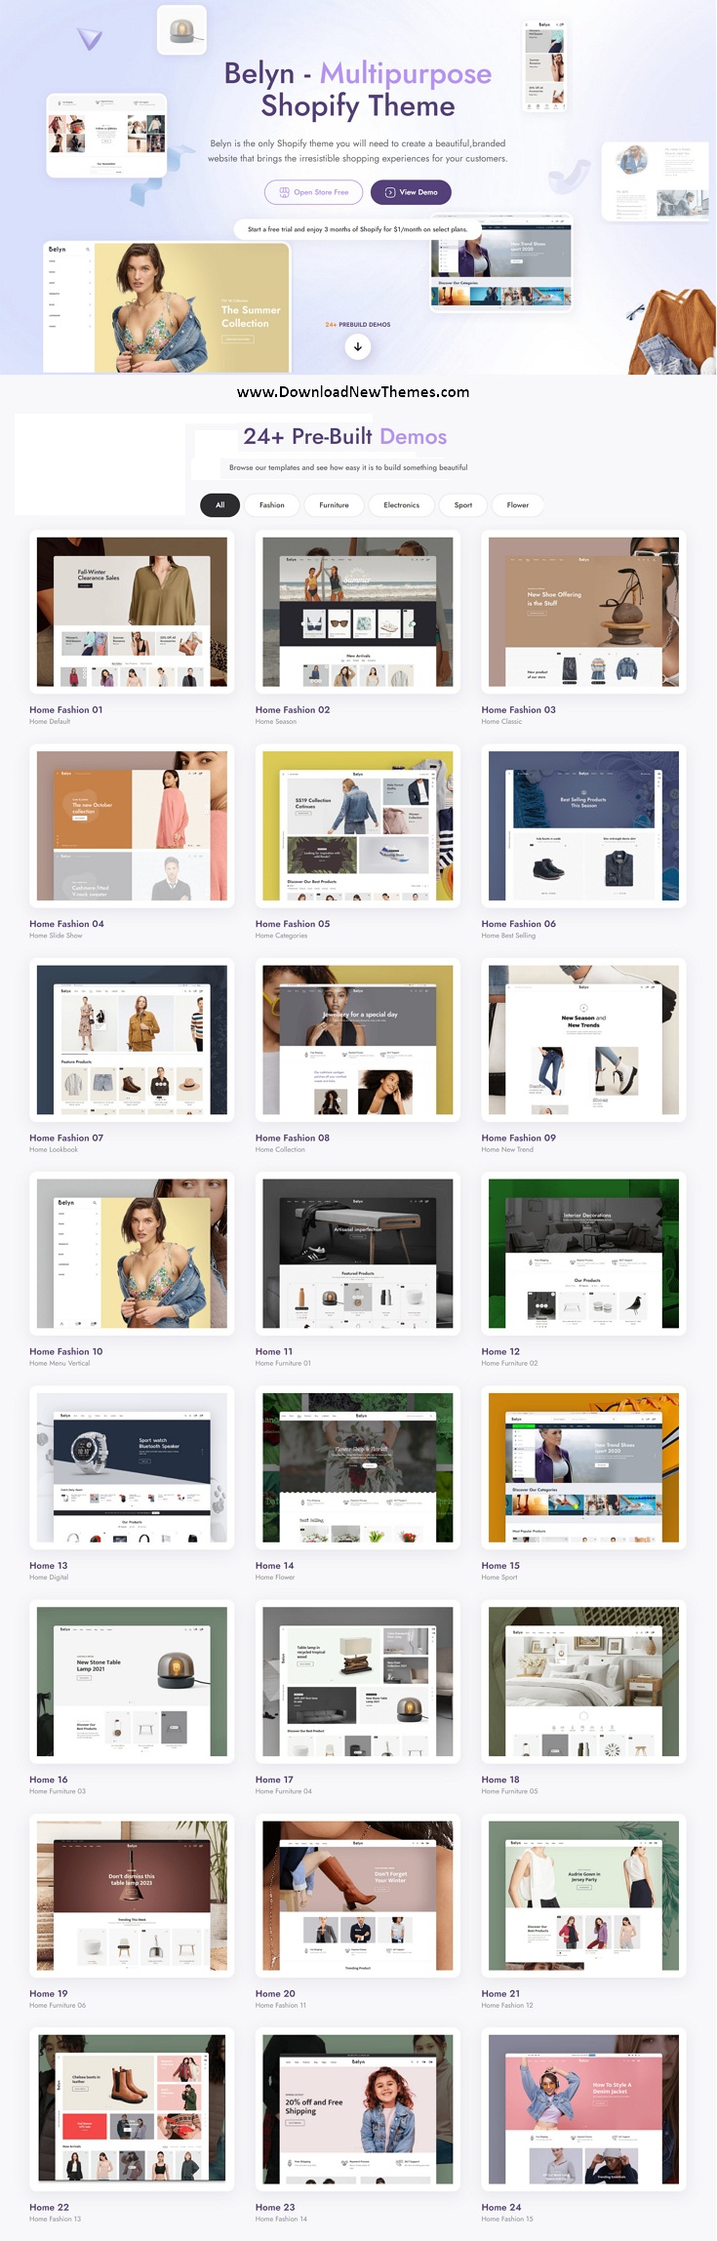Click the "24+ PREBUILD DEMOS" label
The image size is (717, 2241).
358,325
